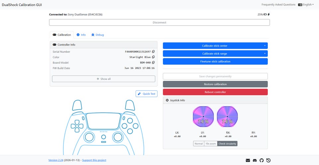The height and width of the screenshot is (165, 319).
Task: Click the 25% battery percentage text
Action: (260, 14)
